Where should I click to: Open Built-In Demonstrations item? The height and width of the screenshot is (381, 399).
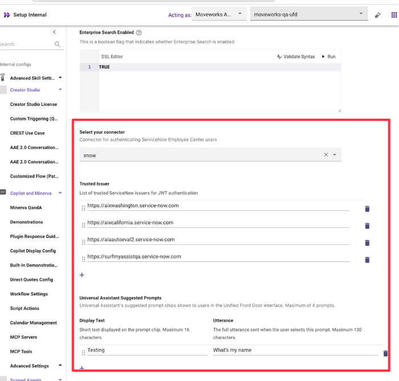[34, 265]
